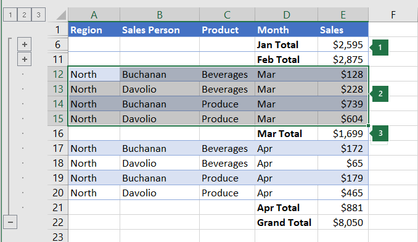The image size is (418, 242).
Task: Collapse the Grand Total outline group
Action: click(10, 222)
